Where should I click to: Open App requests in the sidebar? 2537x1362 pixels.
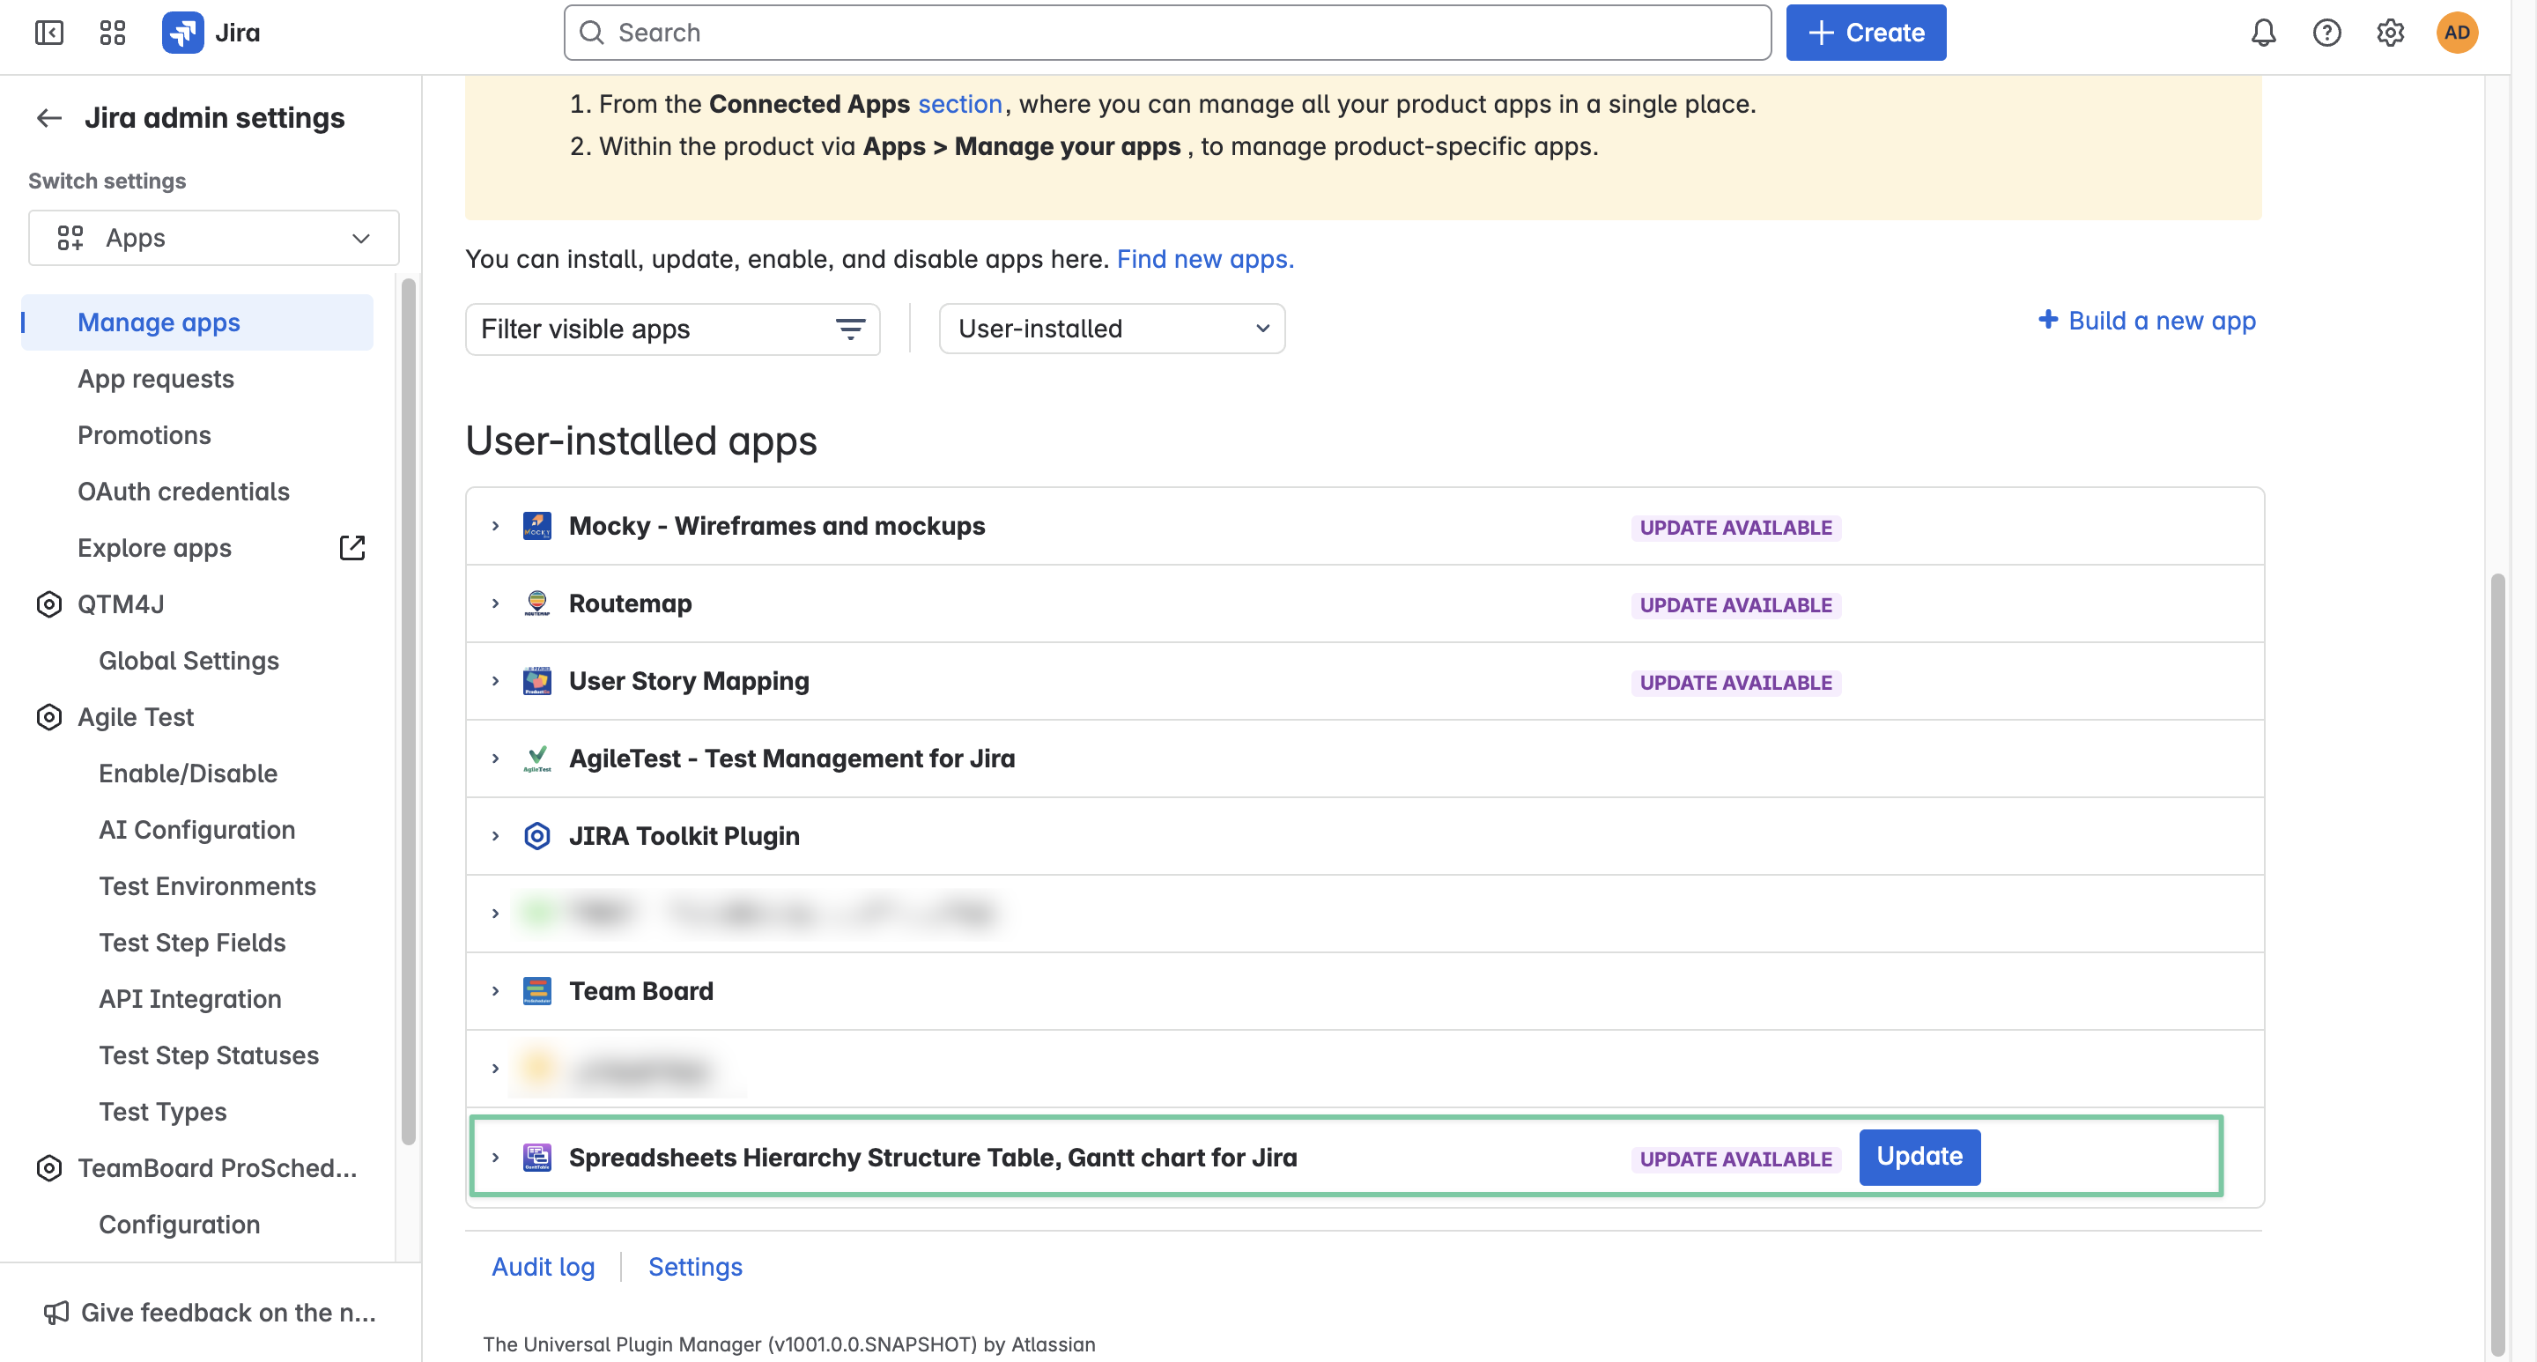point(156,379)
